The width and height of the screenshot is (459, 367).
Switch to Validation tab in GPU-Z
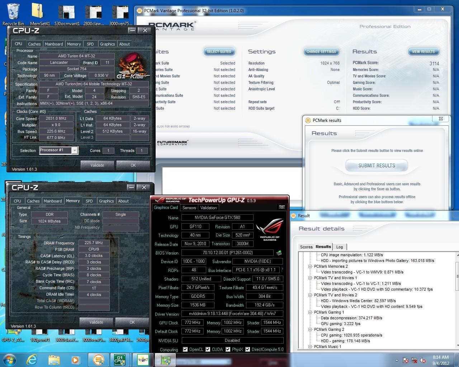click(208, 208)
